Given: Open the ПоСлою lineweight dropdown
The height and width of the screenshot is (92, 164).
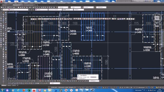Looking at the screenshot, I should pos(68,10).
